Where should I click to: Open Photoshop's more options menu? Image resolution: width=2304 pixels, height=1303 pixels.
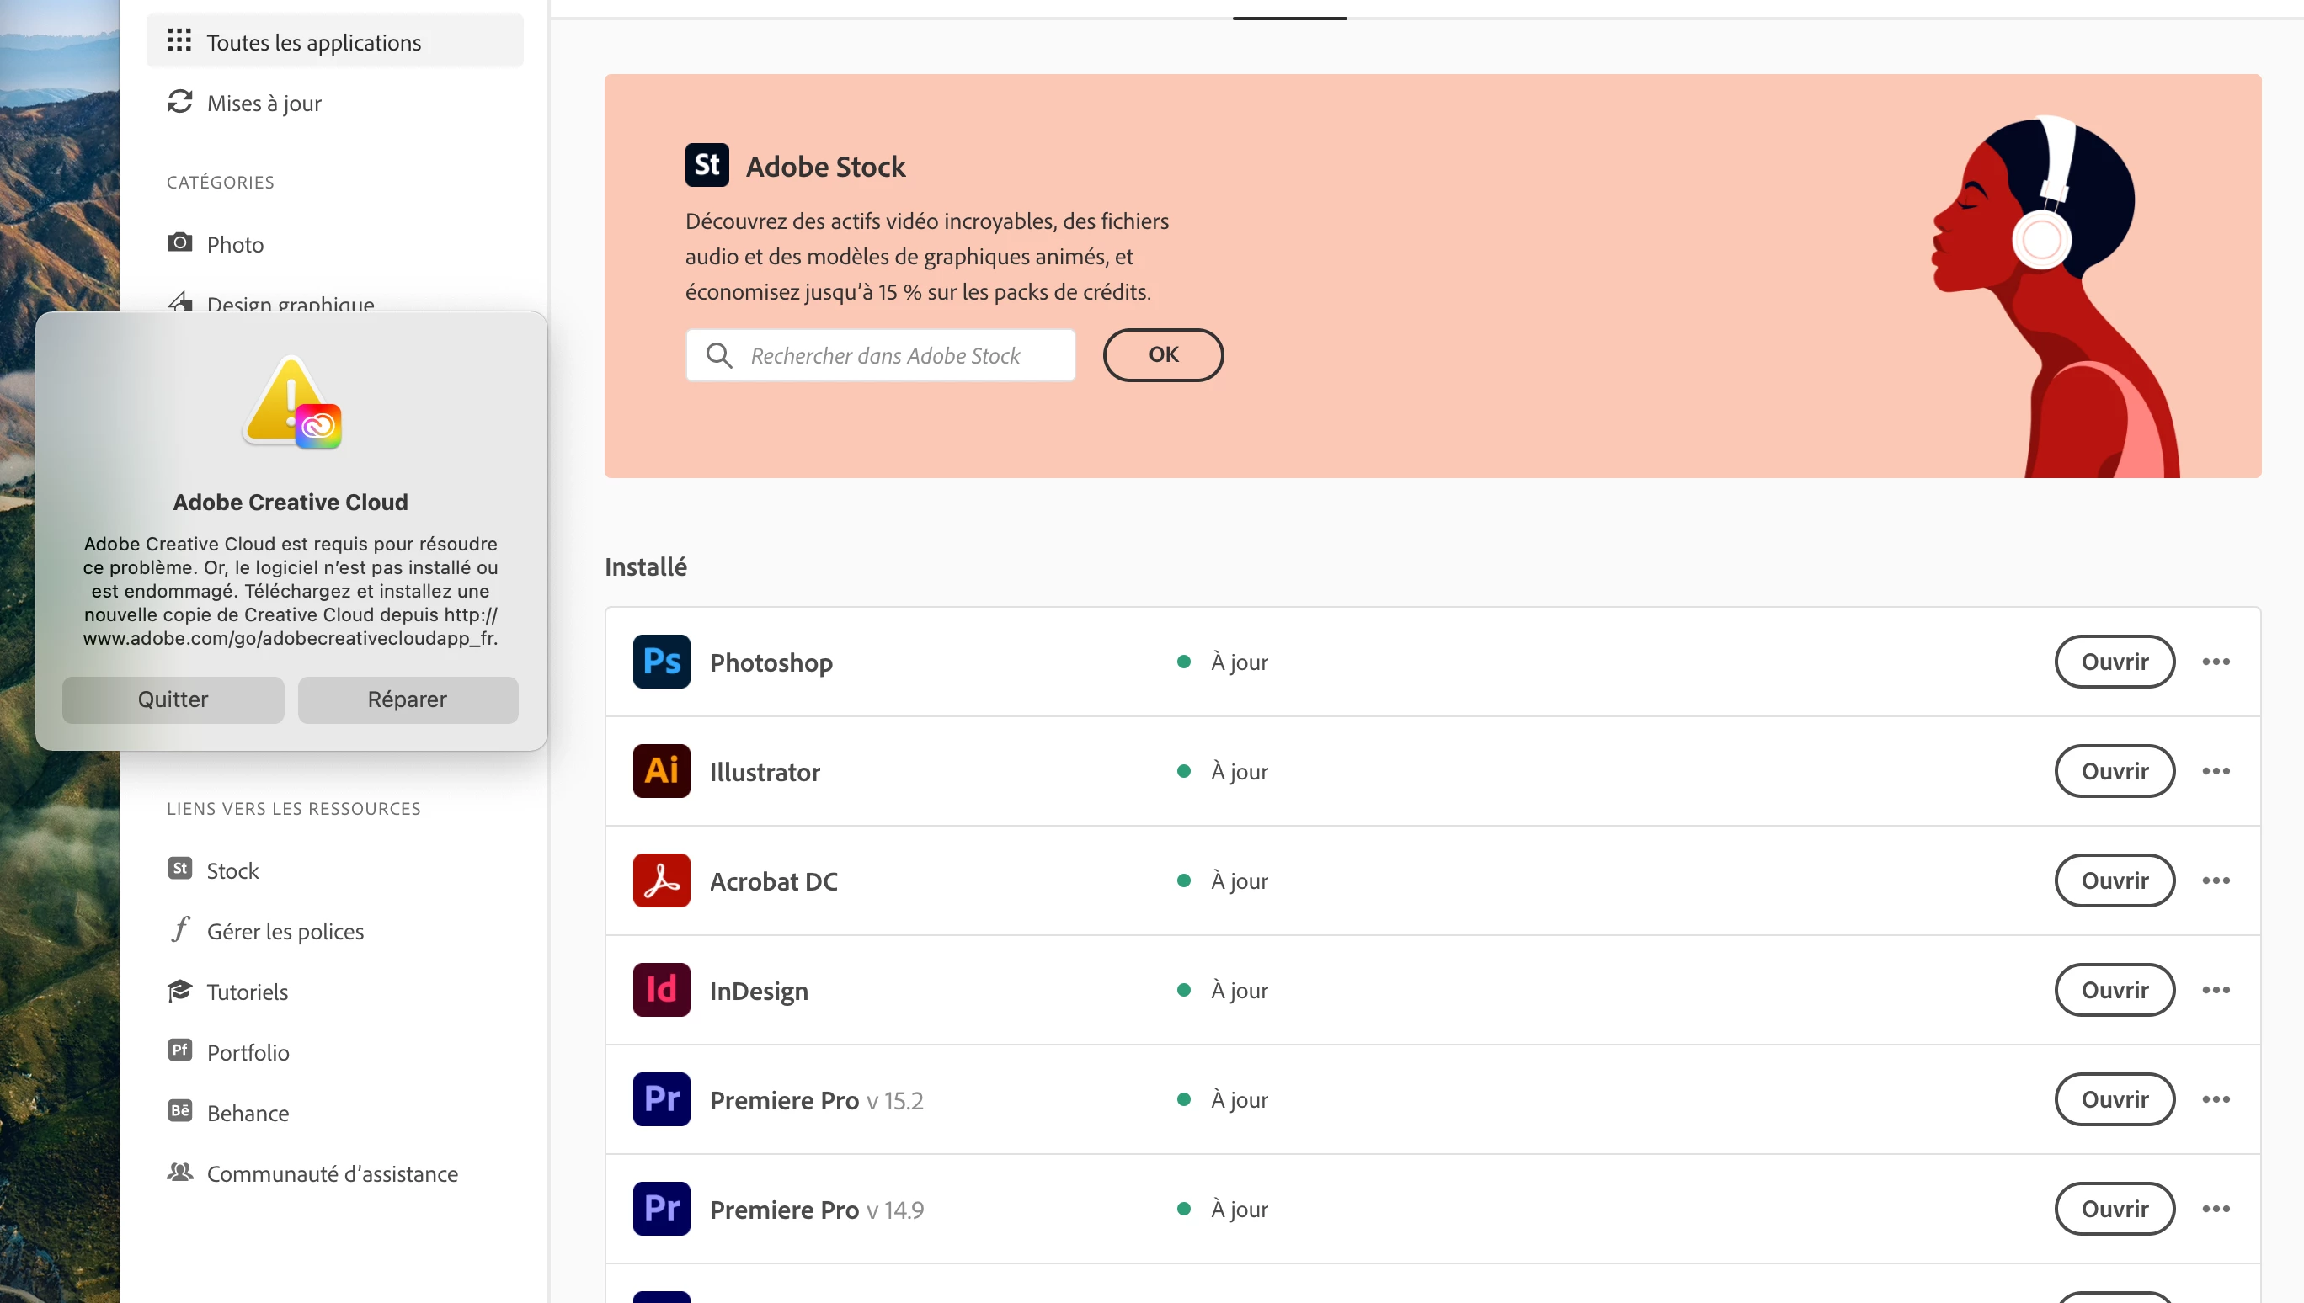coord(2215,662)
